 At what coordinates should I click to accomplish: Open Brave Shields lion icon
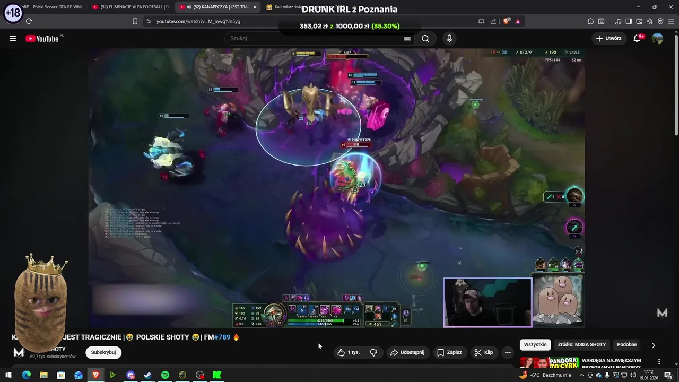click(x=507, y=21)
